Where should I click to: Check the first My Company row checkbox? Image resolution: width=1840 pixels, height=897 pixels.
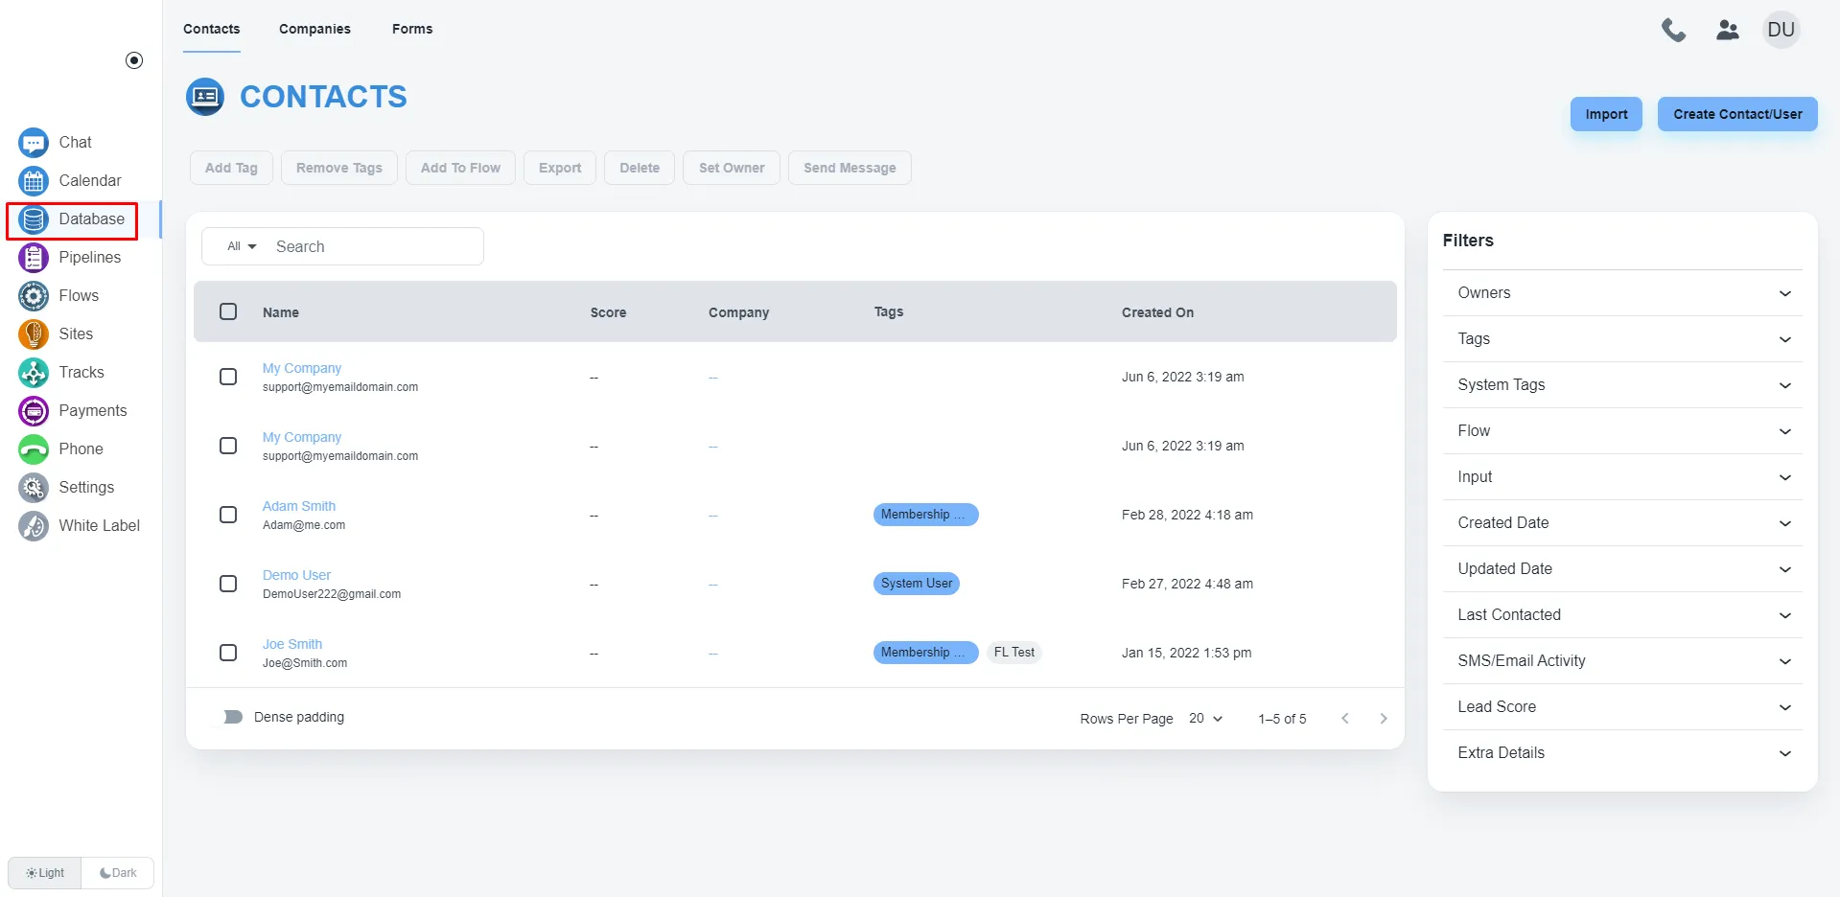click(x=228, y=377)
